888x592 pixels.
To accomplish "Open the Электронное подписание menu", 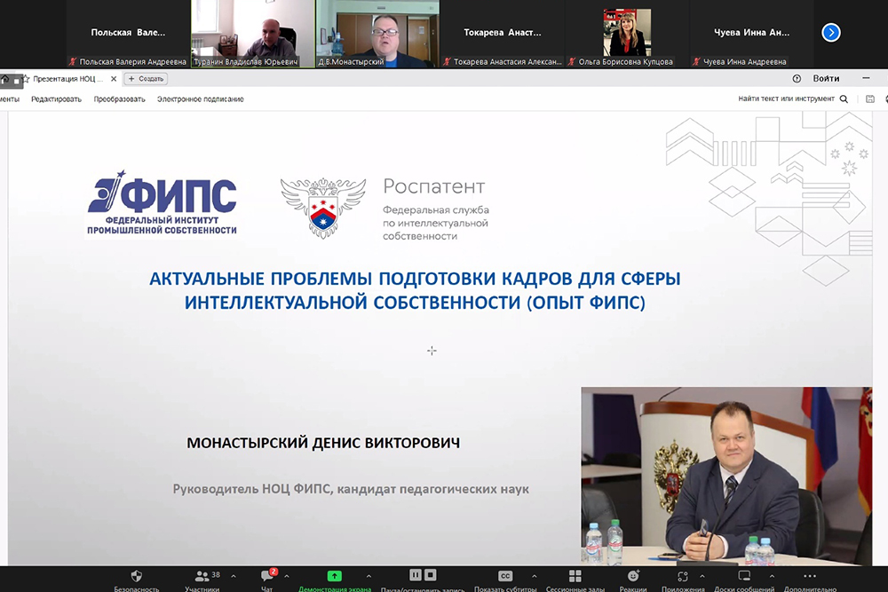I will (x=200, y=99).
